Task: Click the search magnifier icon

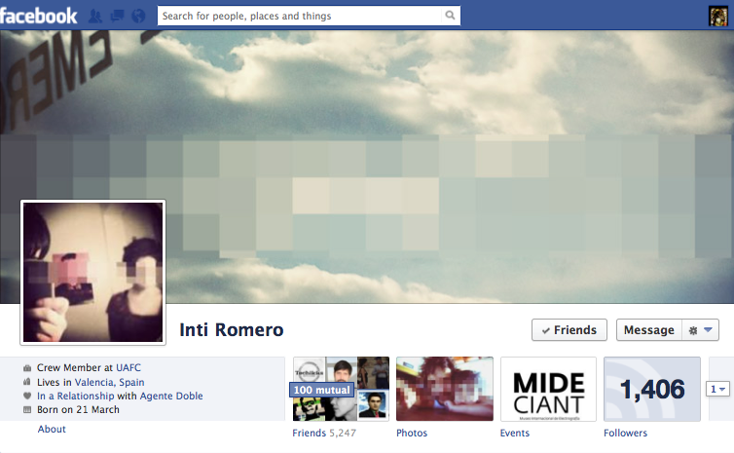Action: click(450, 16)
